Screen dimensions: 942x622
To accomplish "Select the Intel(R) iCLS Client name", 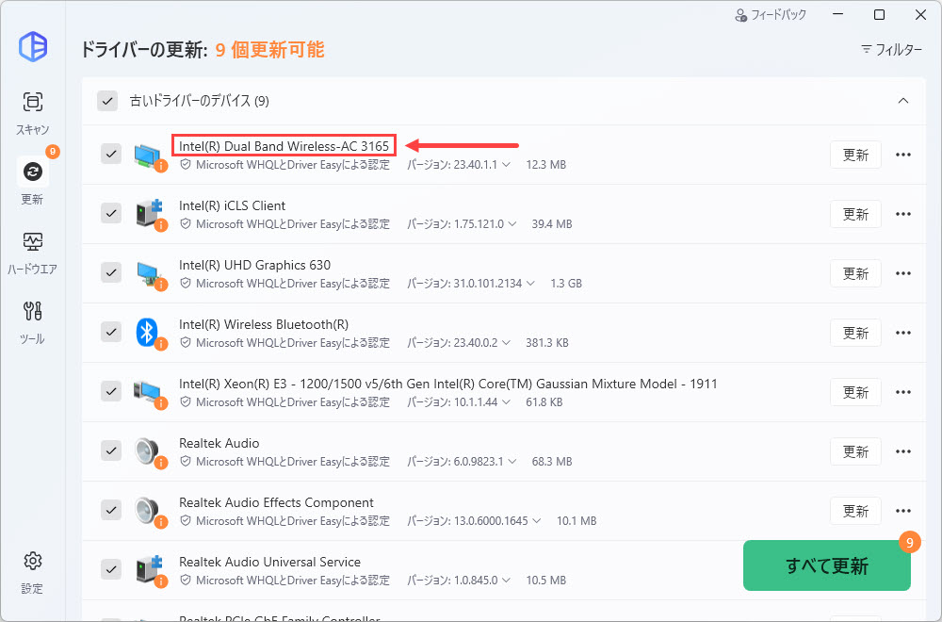I will click(232, 205).
